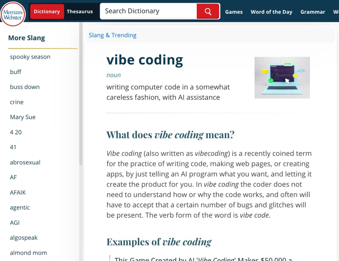Open the agentic slang entry
This screenshot has height=261, width=339.
[20, 207]
